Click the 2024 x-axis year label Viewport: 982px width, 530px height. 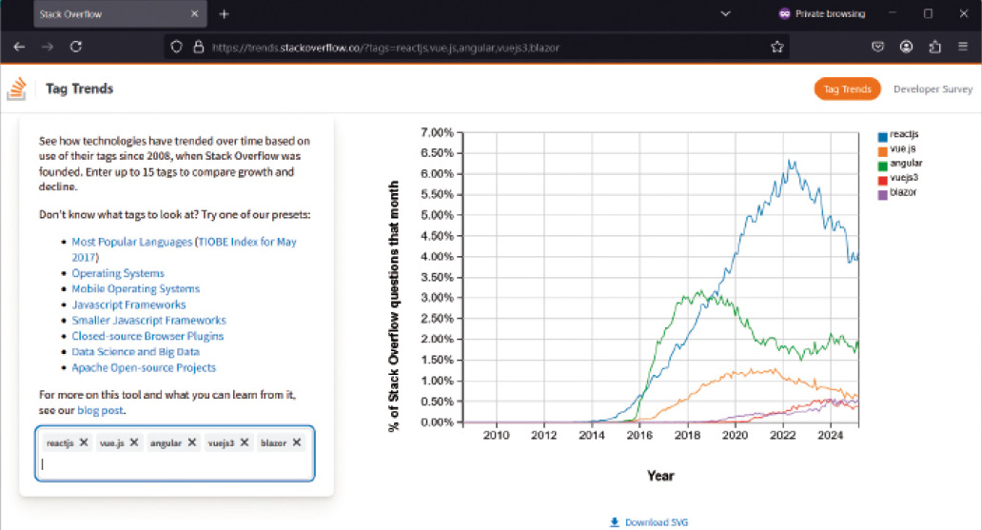click(831, 435)
